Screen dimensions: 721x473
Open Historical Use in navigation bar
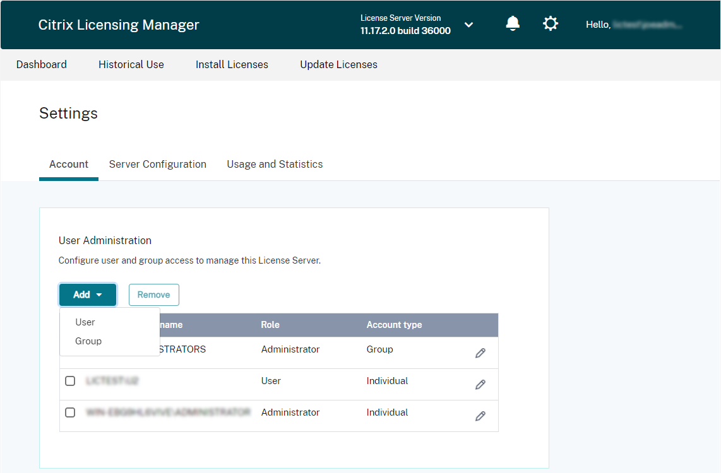pyautogui.click(x=131, y=64)
